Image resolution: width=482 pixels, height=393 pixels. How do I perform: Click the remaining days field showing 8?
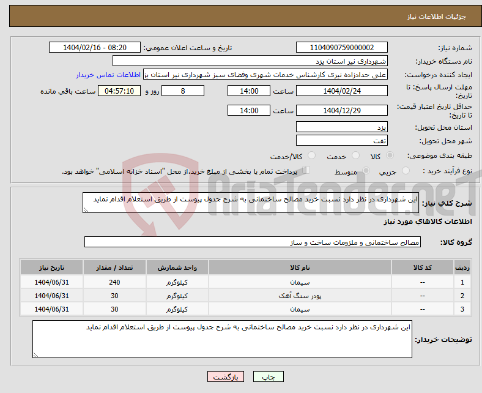pos(183,91)
